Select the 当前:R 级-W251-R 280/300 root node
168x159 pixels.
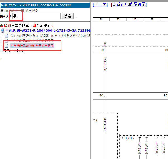coord(48,30)
